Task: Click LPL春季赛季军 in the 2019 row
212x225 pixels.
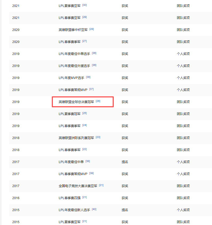Action: click(70, 126)
